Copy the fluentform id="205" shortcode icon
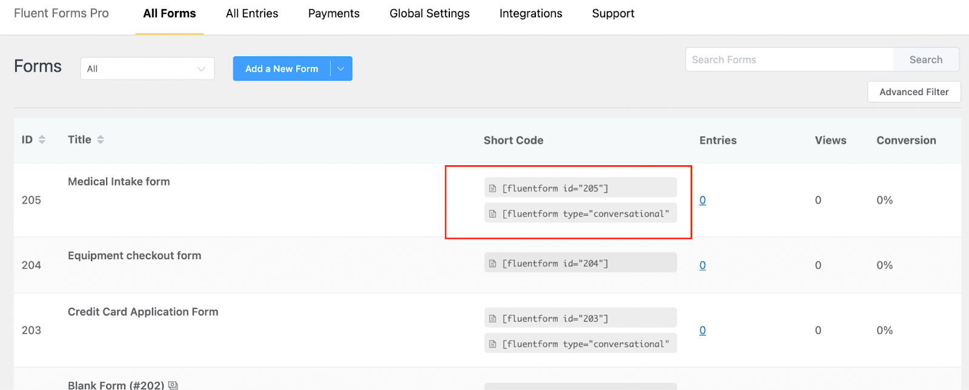The width and height of the screenshot is (969, 390). (492, 188)
